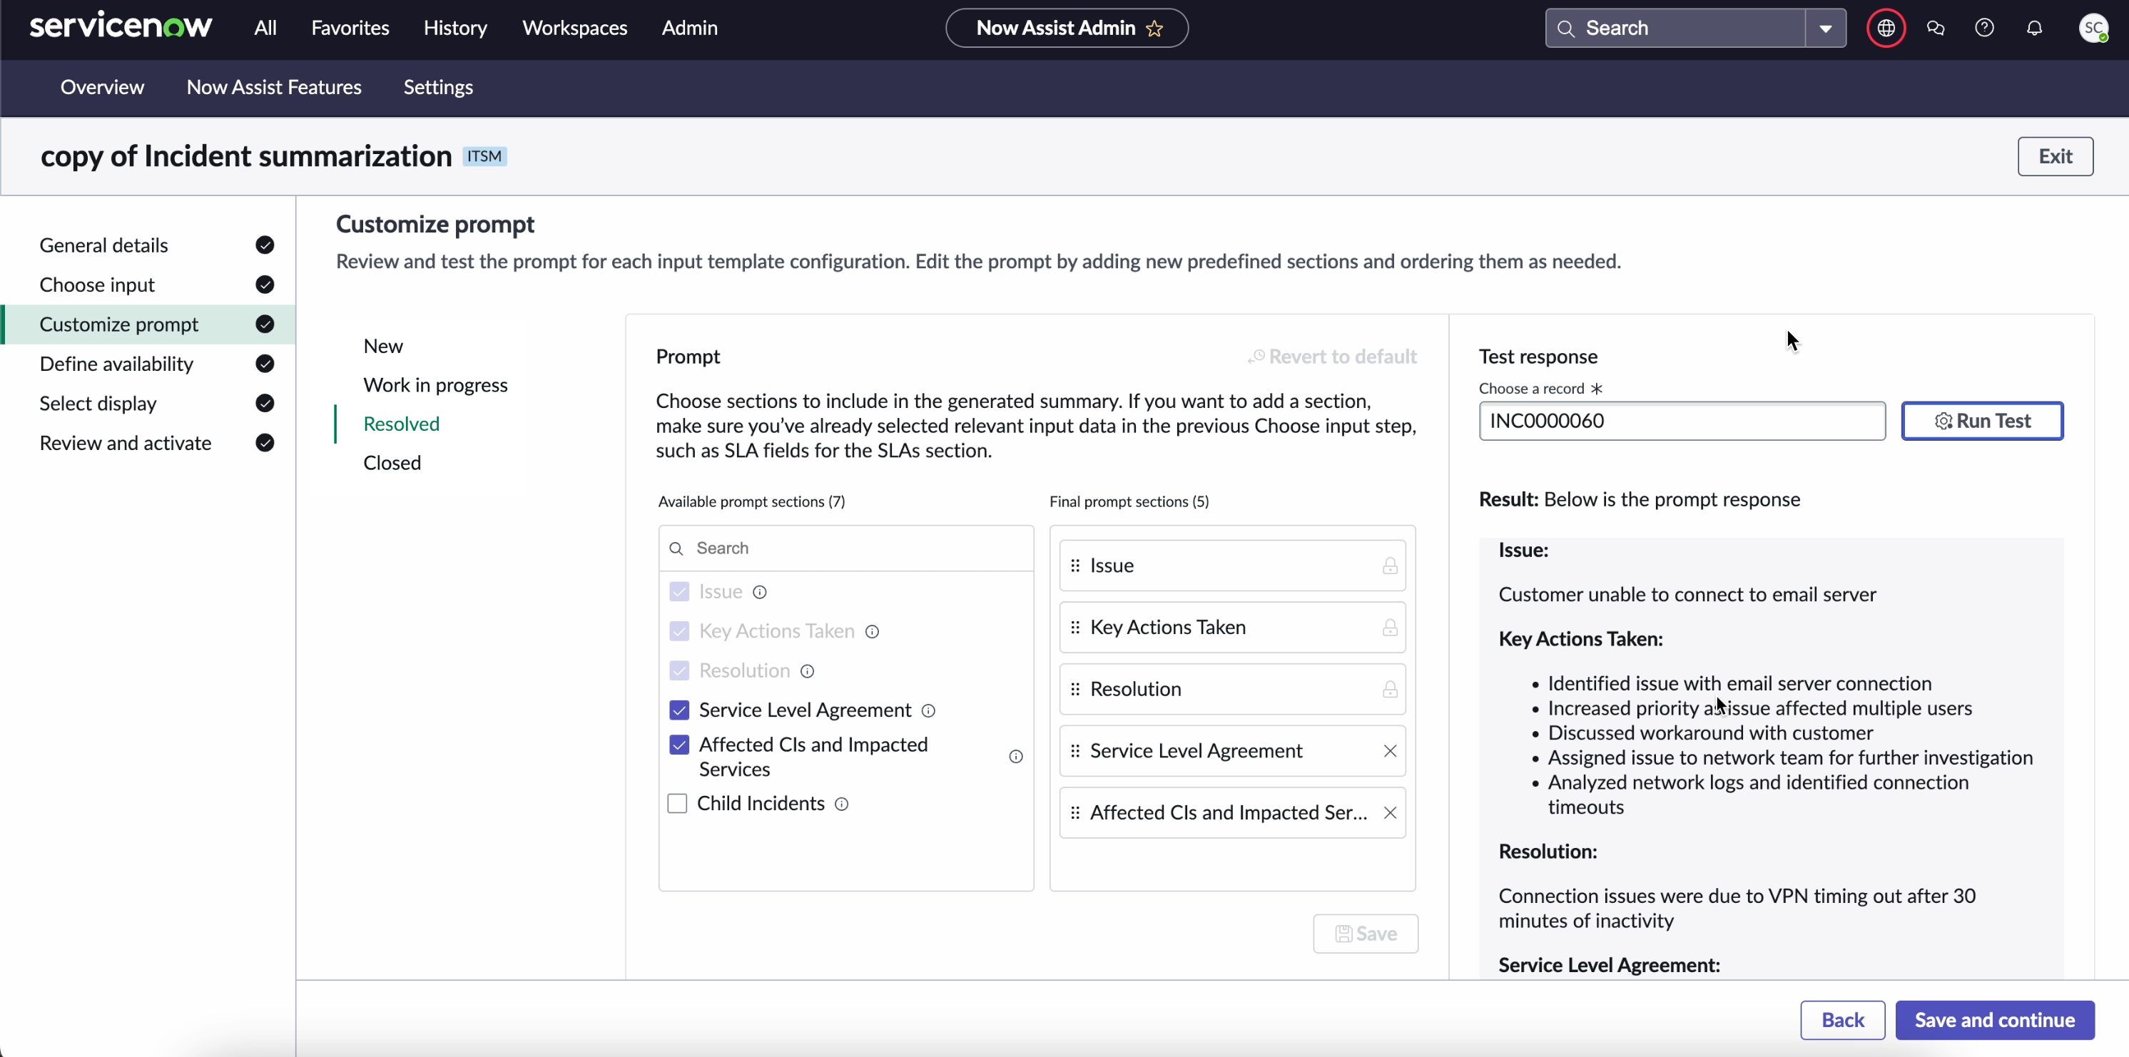This screenshot has height=1057, width=2129.
Task: Grab the Resolution row drag handle
Action: 1074,690
